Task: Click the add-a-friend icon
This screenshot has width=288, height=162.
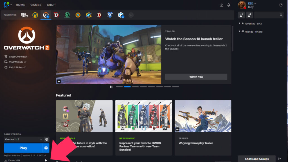Action: click(x=241, y=15)
